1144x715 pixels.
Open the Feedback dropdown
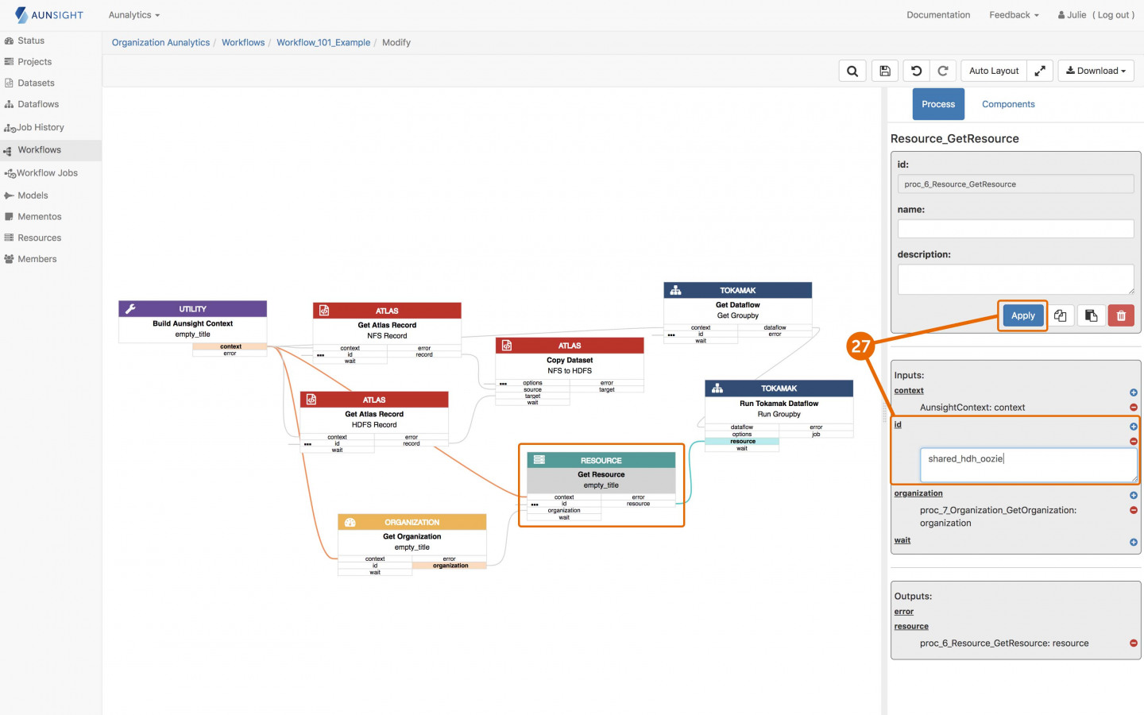pyautogui.click(x=1013, y=15)
